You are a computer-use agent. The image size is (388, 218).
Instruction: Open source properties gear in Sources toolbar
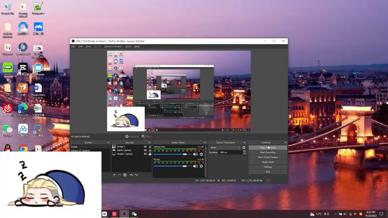click(x=125, y=175)
